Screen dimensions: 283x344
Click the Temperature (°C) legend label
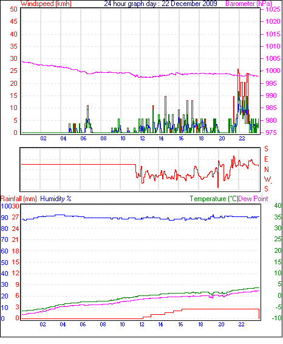[214, 199]
